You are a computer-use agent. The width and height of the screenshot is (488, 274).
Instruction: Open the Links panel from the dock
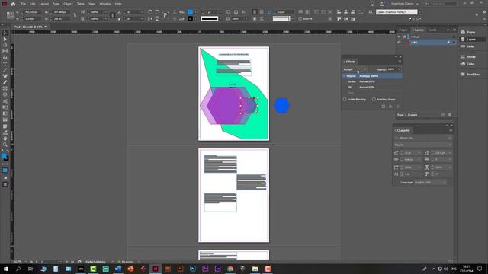467,46
